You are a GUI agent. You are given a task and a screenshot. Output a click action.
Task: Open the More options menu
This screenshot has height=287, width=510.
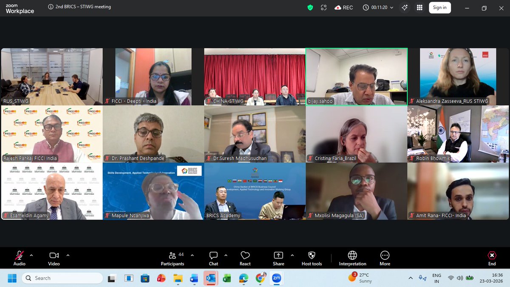pyautogui.click(x=385, y=258)
